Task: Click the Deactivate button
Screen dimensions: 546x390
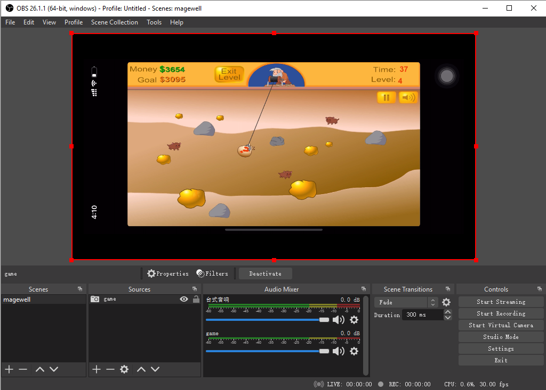Action: [x=266, y=273]
